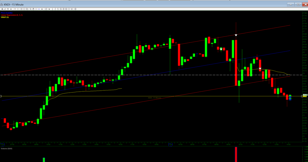Click the 11/24 date marker on time axis
This screenshot has width=308, height=162.
(170, 145)
